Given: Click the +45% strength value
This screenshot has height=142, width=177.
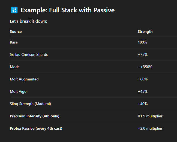Looking at the screenshot, I should click(143, 91).
